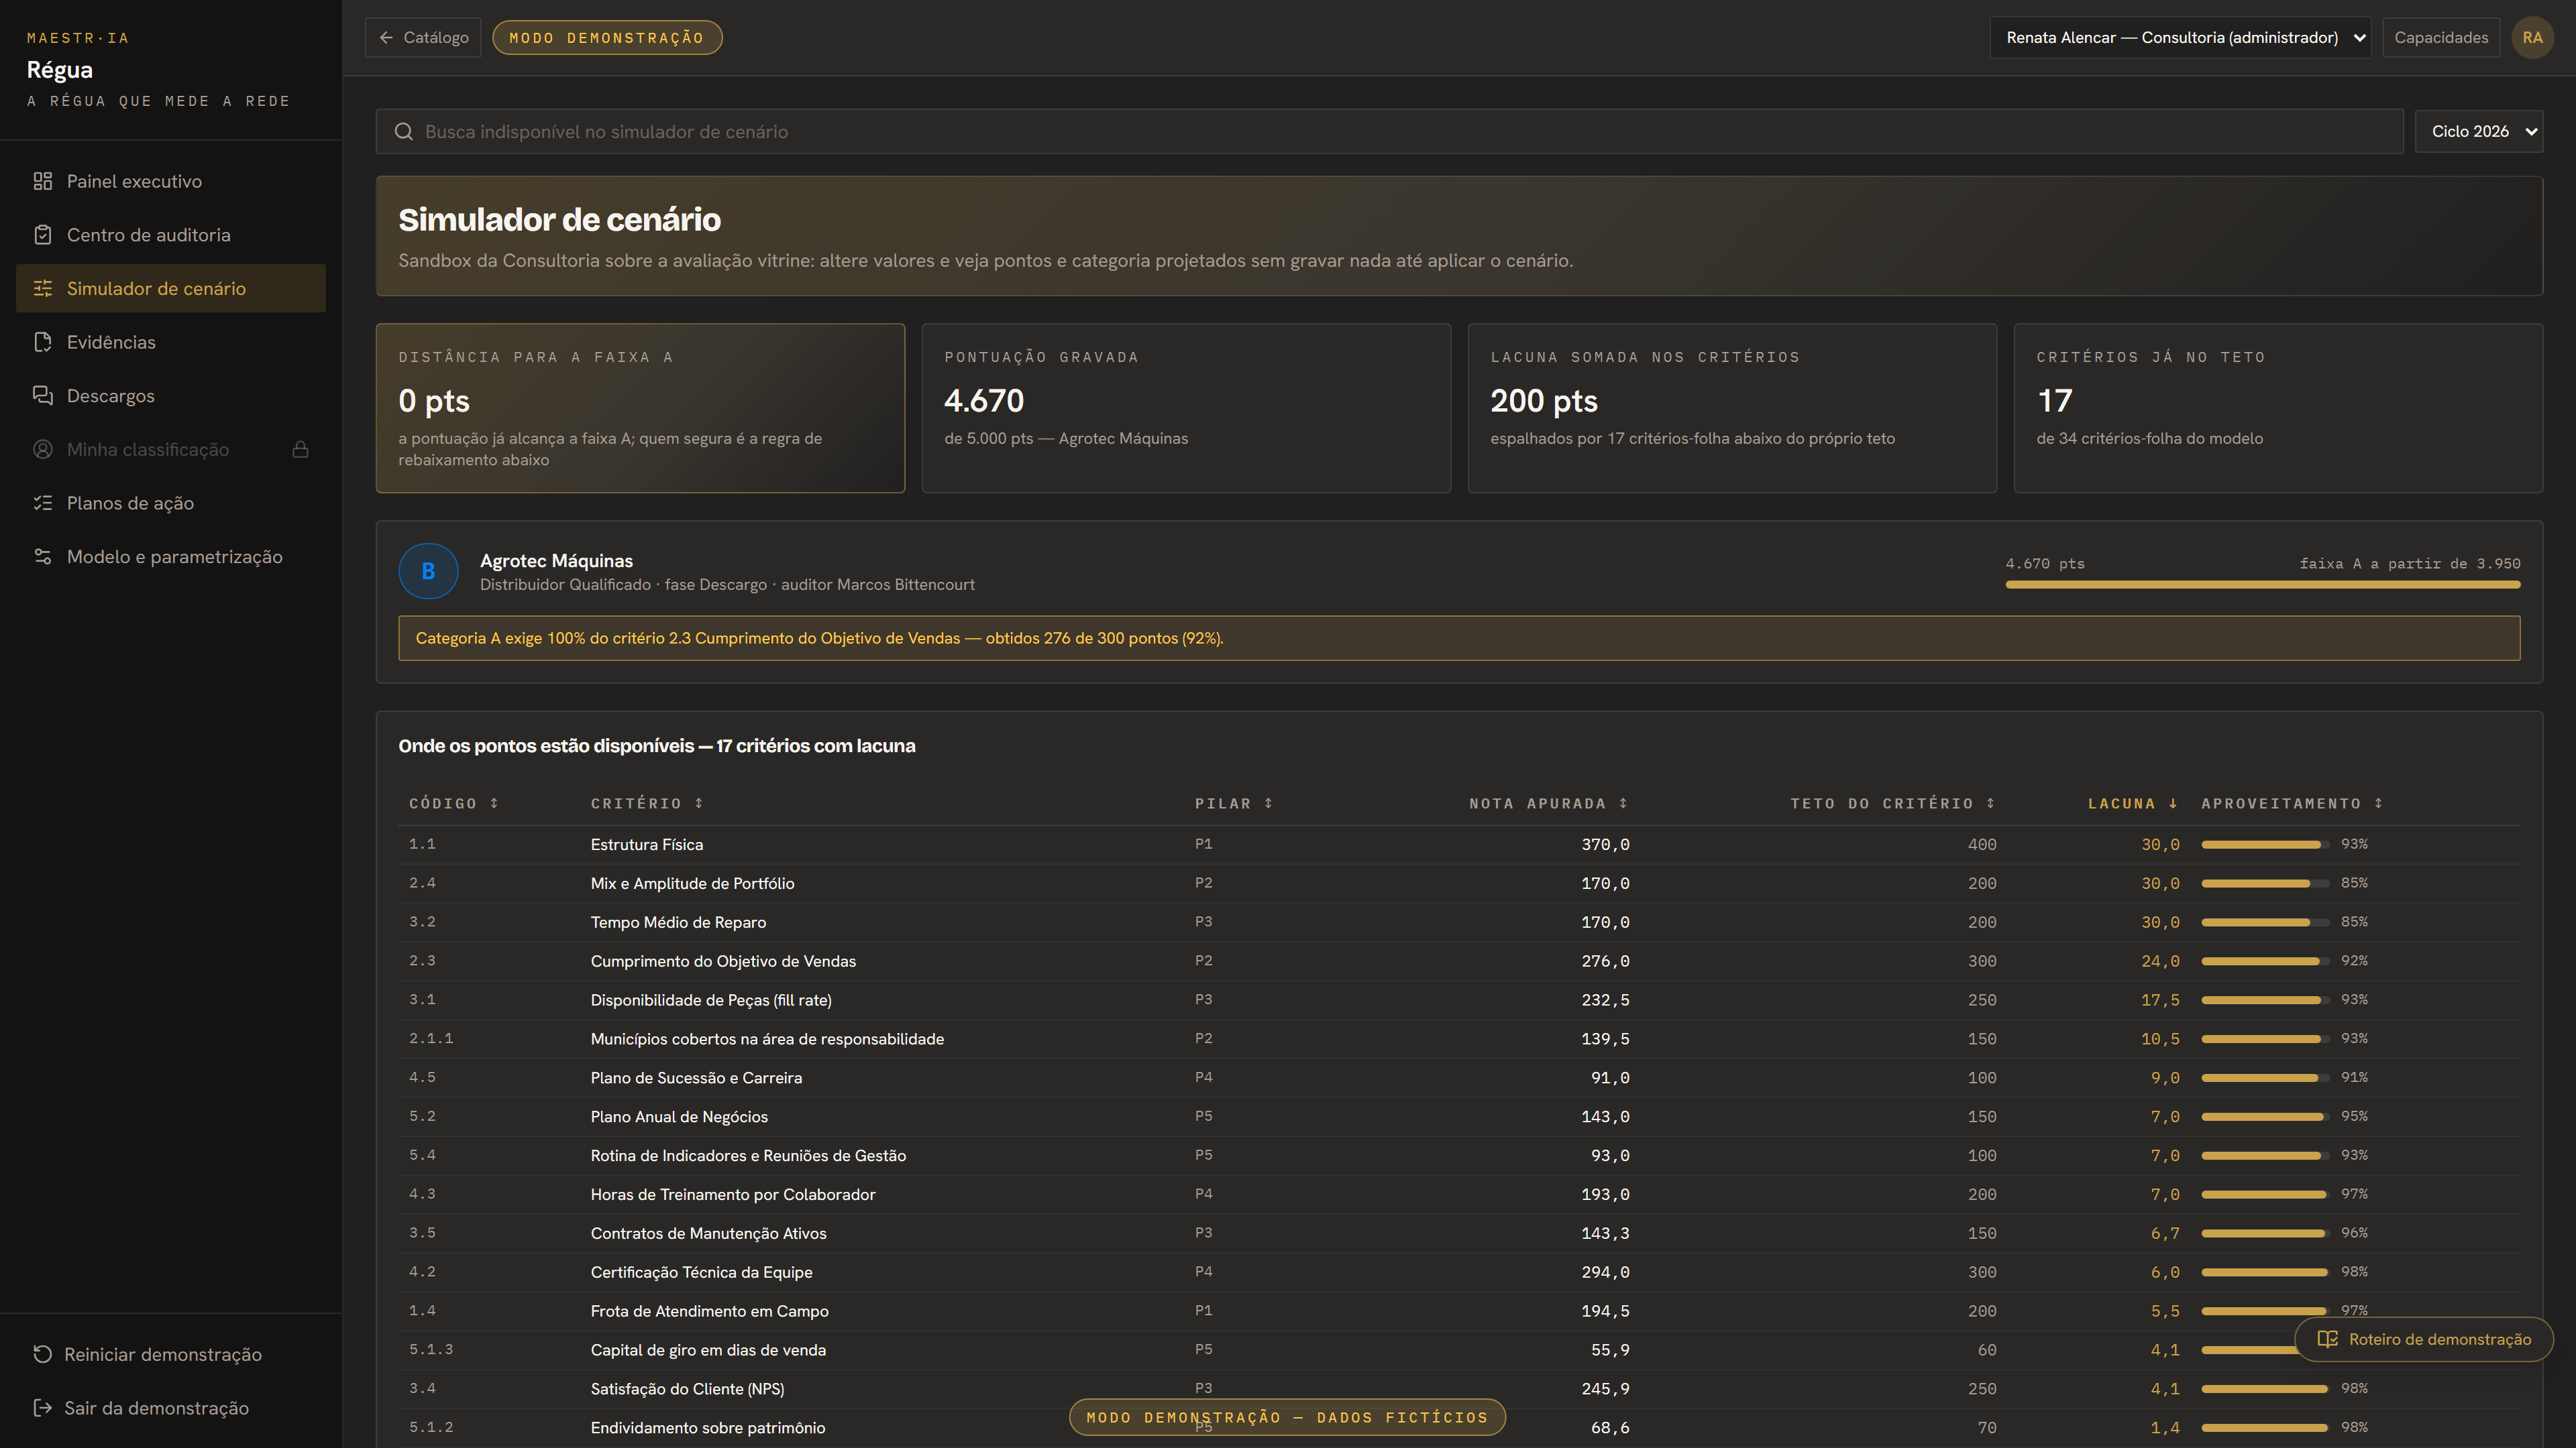
Task: Sort table by Critério column
Action: pyautogui.click(x=646, y=804)
